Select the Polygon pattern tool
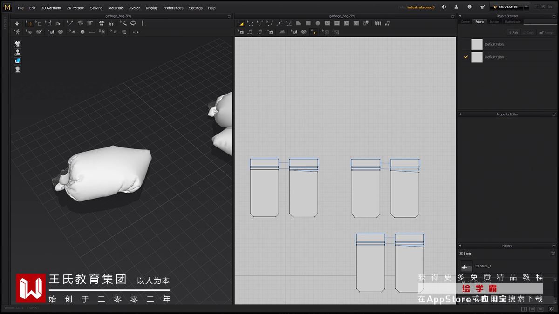559x314 pixels. click(x=299, y=23)
